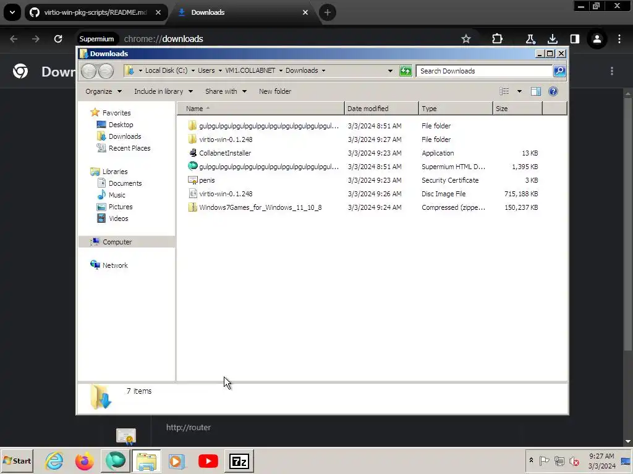
Task: Click http://router link in downloads page
Action: coord(189,427)
